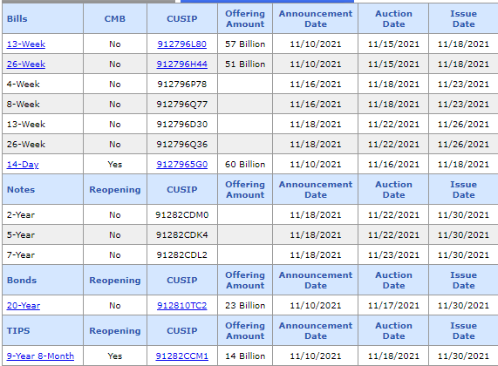Click the Bills section header cell
Viewport: 498px width, 366px height.
click(x=43, y=18)
